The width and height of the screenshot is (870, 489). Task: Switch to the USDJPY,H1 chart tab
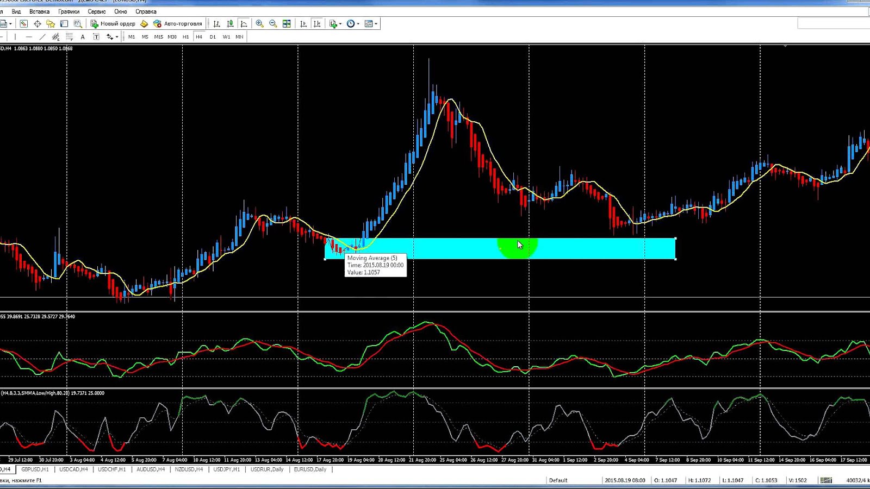(226, 469)
